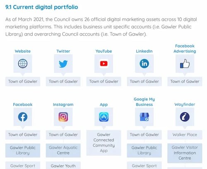Image resolution: width=207 pixels, height=169 pixels.
Task: Select Gawler Youth box under Instagram
Action: 63,165
